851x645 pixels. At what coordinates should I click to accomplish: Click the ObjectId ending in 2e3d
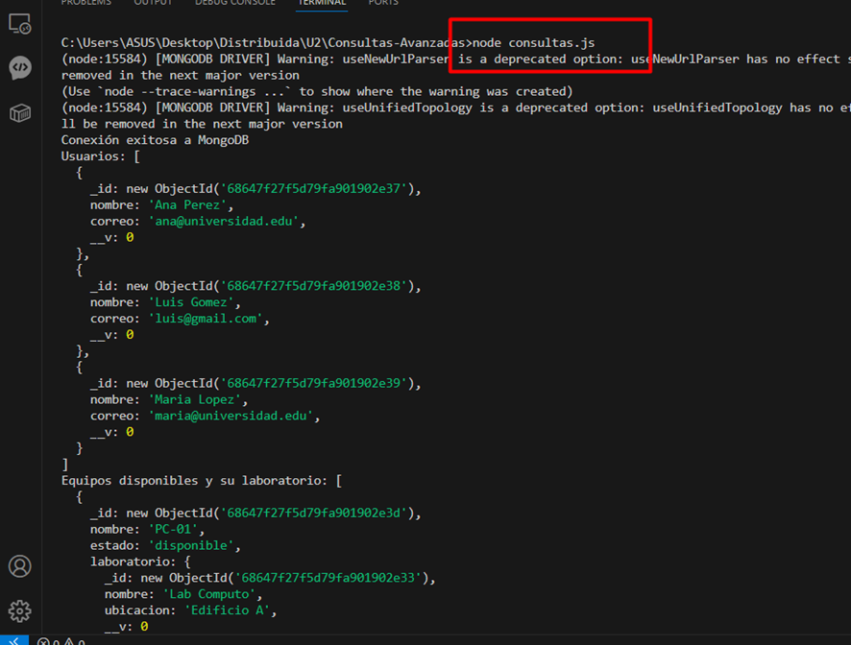314,514
